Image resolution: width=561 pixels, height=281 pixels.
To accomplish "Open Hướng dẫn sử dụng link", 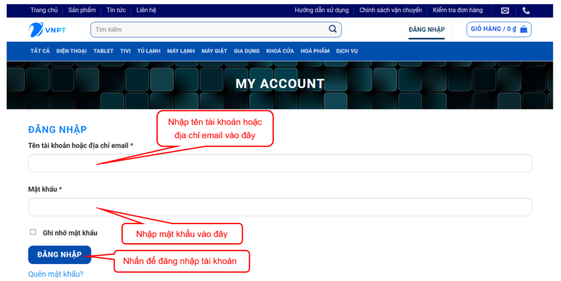I will [321, 10].
